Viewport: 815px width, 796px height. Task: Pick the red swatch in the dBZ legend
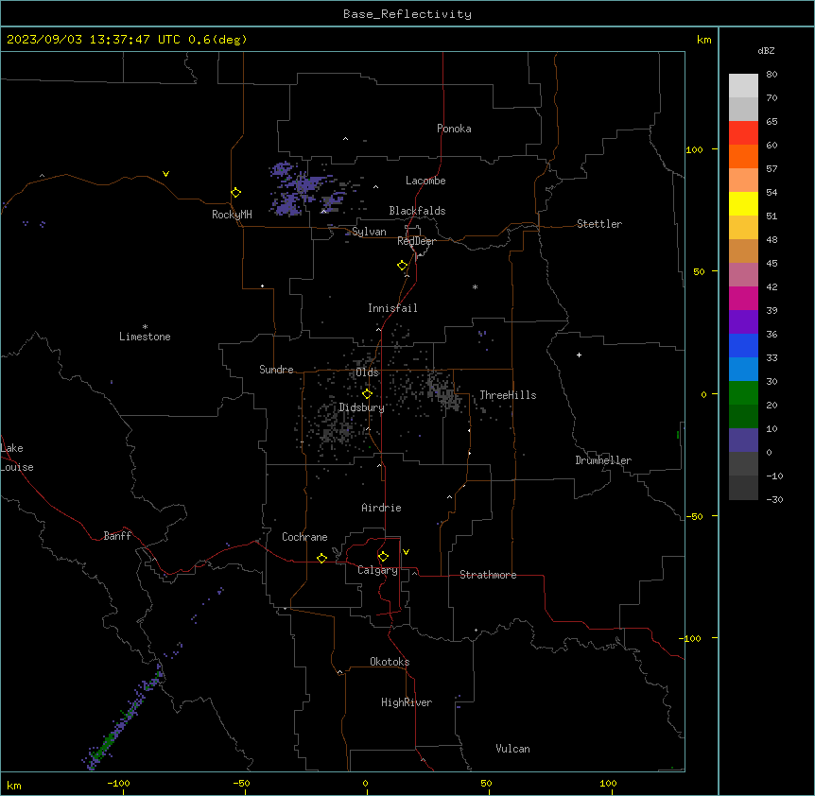(743, 132)
